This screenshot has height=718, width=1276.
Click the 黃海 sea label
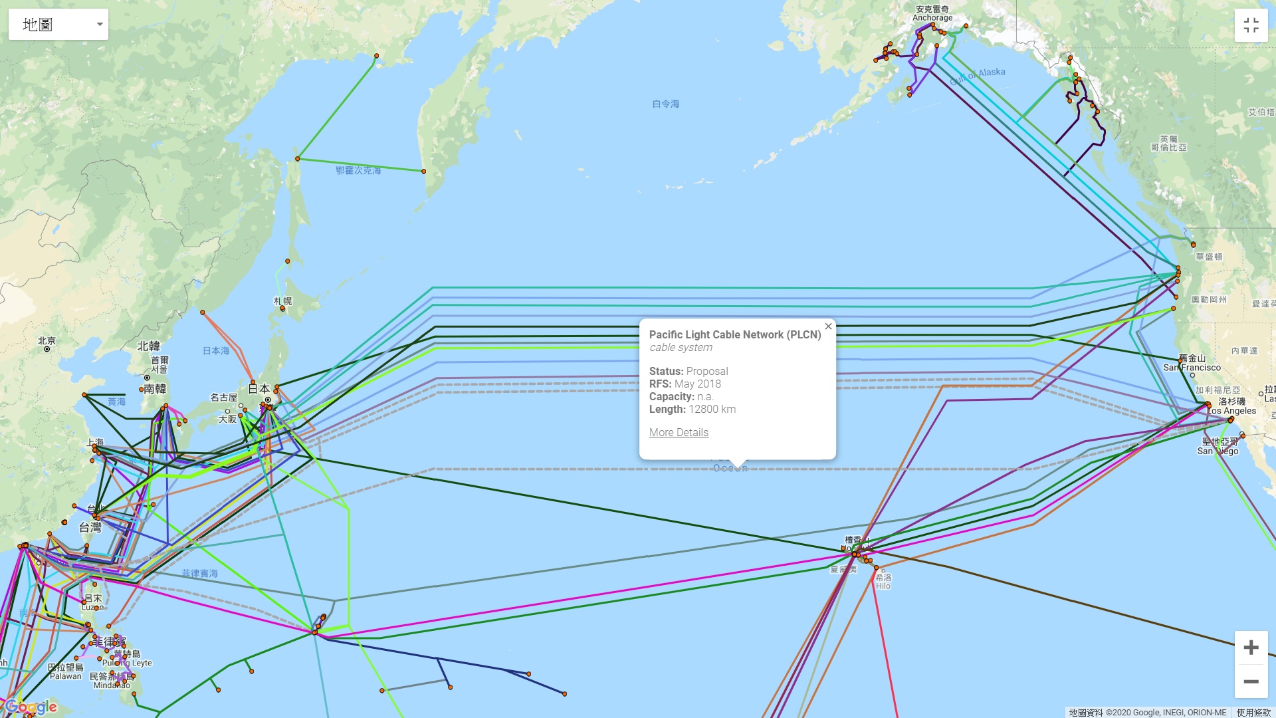point(117,402)
